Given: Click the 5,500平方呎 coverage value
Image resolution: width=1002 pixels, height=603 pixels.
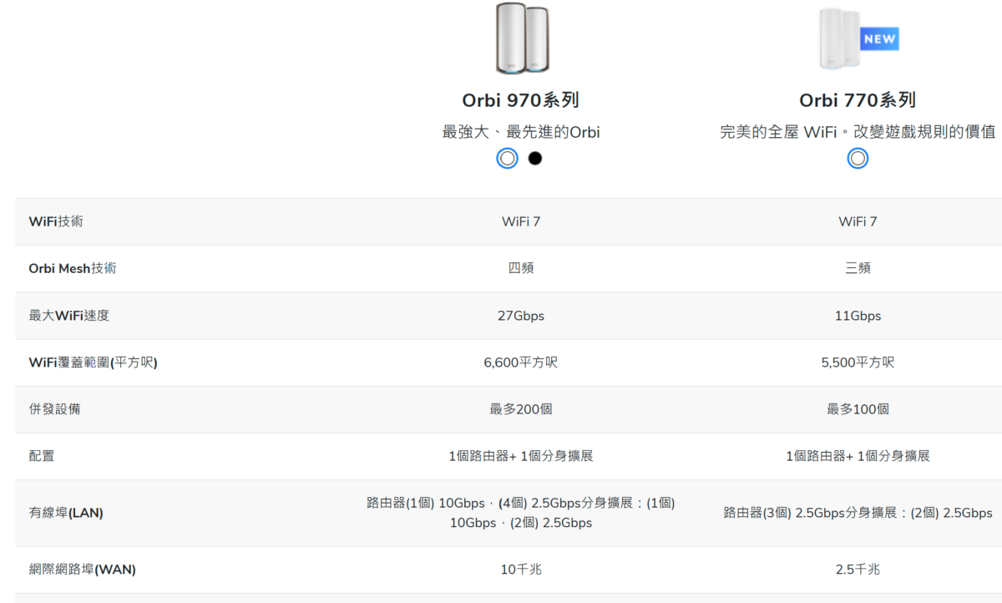Looking at the screenshot, I should (x=858, y=362).
